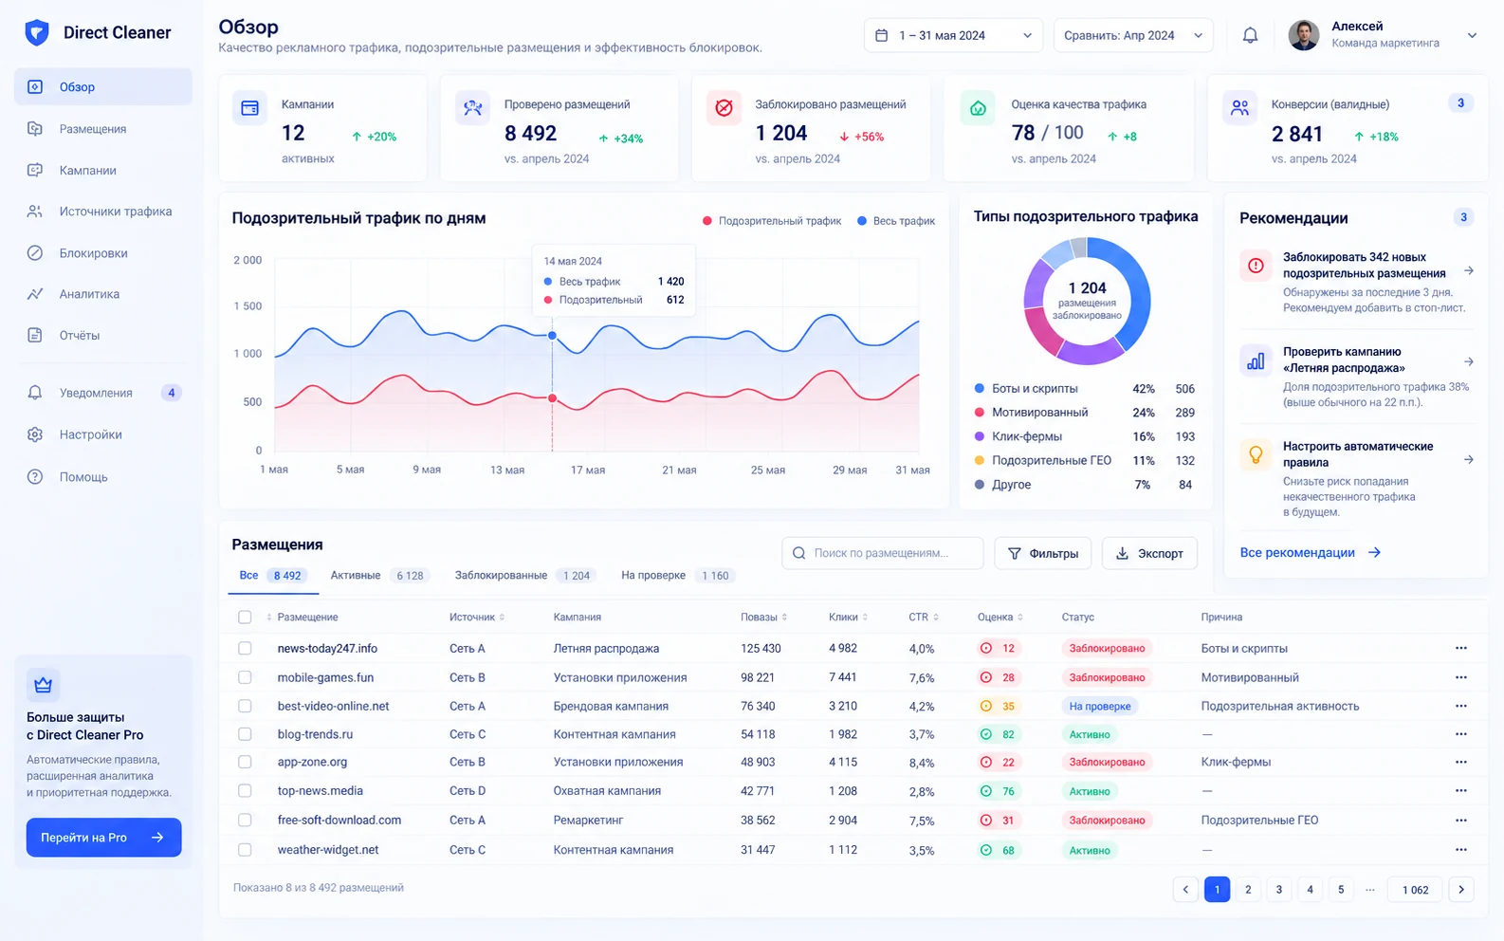
Task: Click in the Поиск по размещениям search field
Action: pos(882,553)
